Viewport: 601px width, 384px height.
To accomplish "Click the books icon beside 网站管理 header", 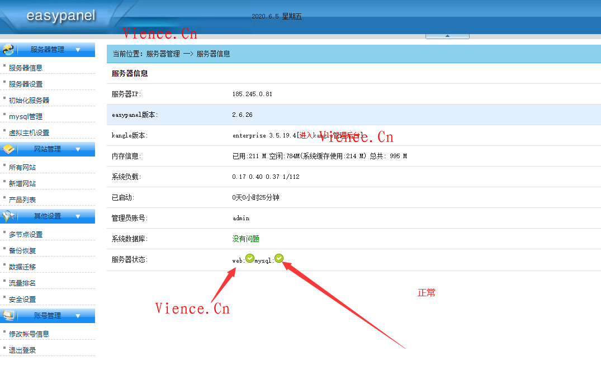I will coord(10,149).
